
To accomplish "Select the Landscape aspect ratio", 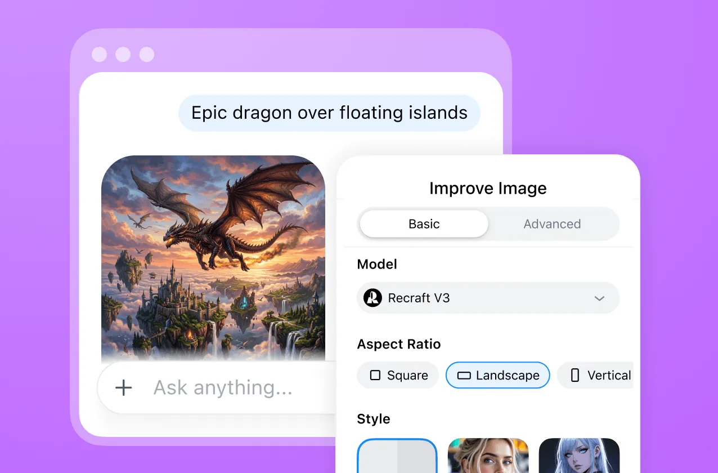I will click(x=498, y=376).
